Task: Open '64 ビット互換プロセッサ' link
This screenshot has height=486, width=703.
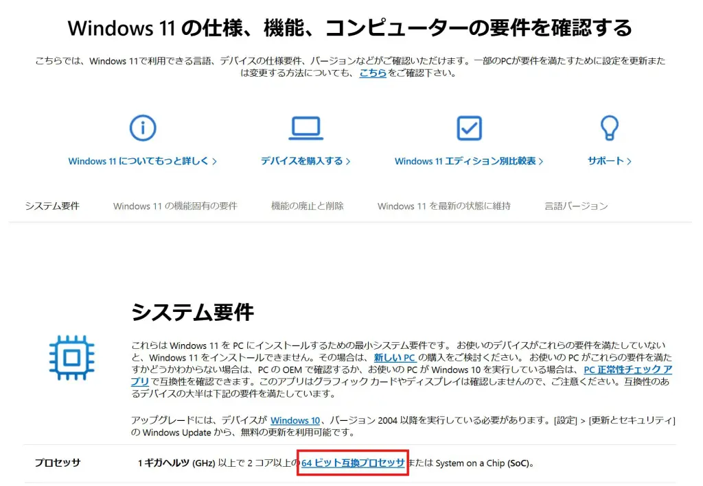Action: (353, 463)
